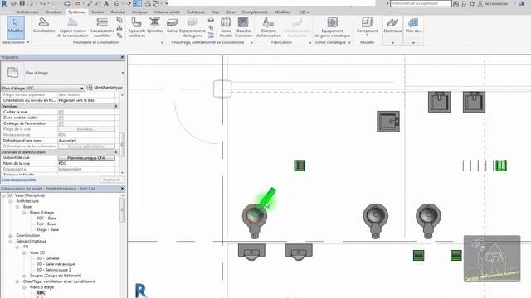Select the square sink near the top center

388,122
